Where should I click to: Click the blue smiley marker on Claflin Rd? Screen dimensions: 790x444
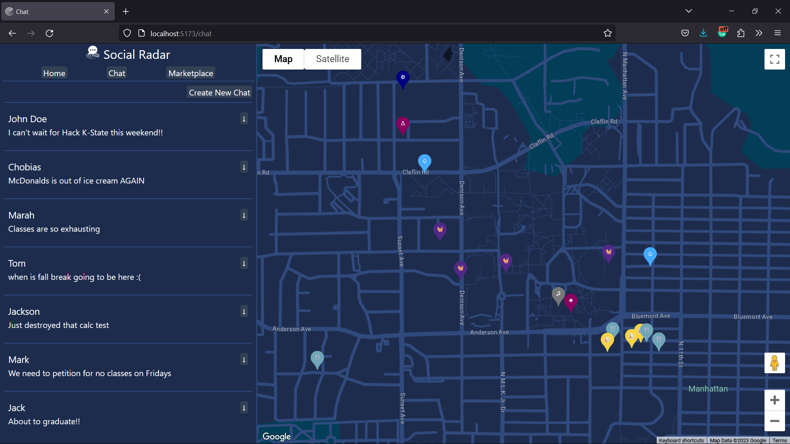point(424,161)
